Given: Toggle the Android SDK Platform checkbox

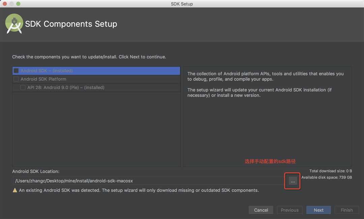Looking at the screenshot, I should tap(16, 79).
